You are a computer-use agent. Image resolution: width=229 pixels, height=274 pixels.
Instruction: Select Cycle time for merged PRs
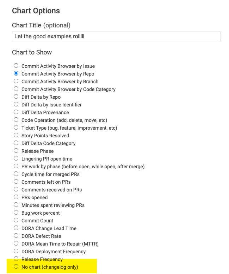pyautogui.click(x=16, y=174)
